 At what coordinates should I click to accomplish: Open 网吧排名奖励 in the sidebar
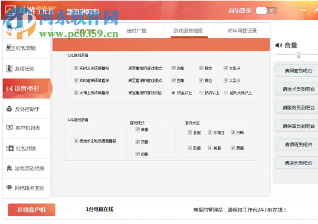27,188
